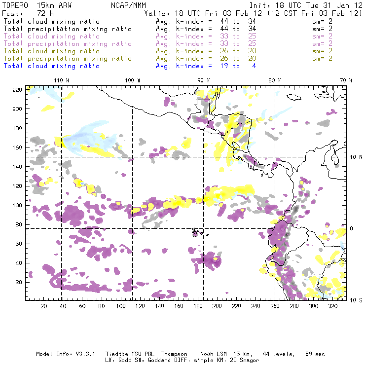
Task: Select the '110 W' longitude label
Action: [62, 80]
